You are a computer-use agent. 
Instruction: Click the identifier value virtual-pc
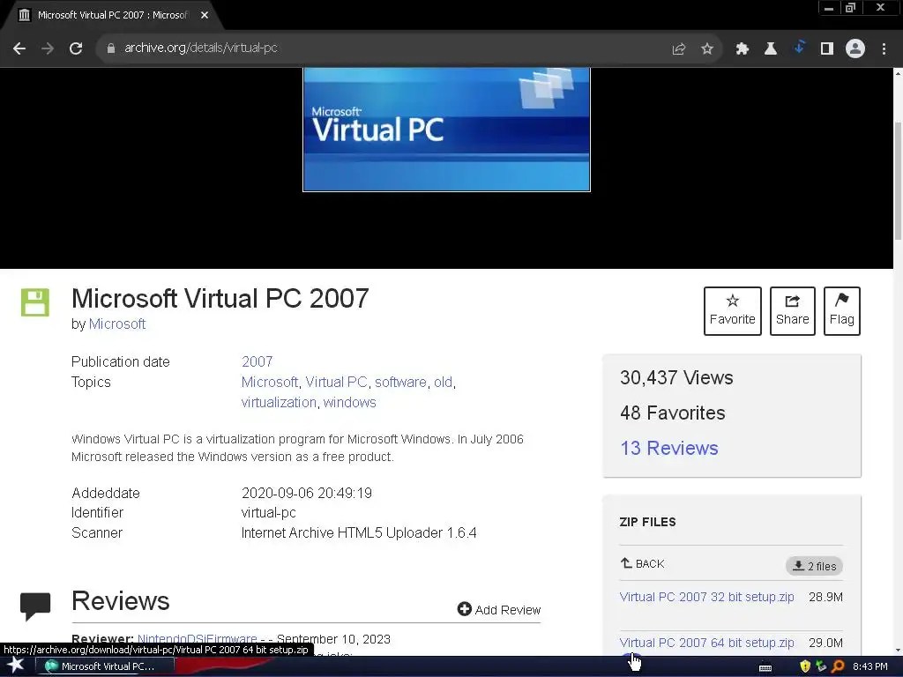pyautogui.click(x=268, y=512)
